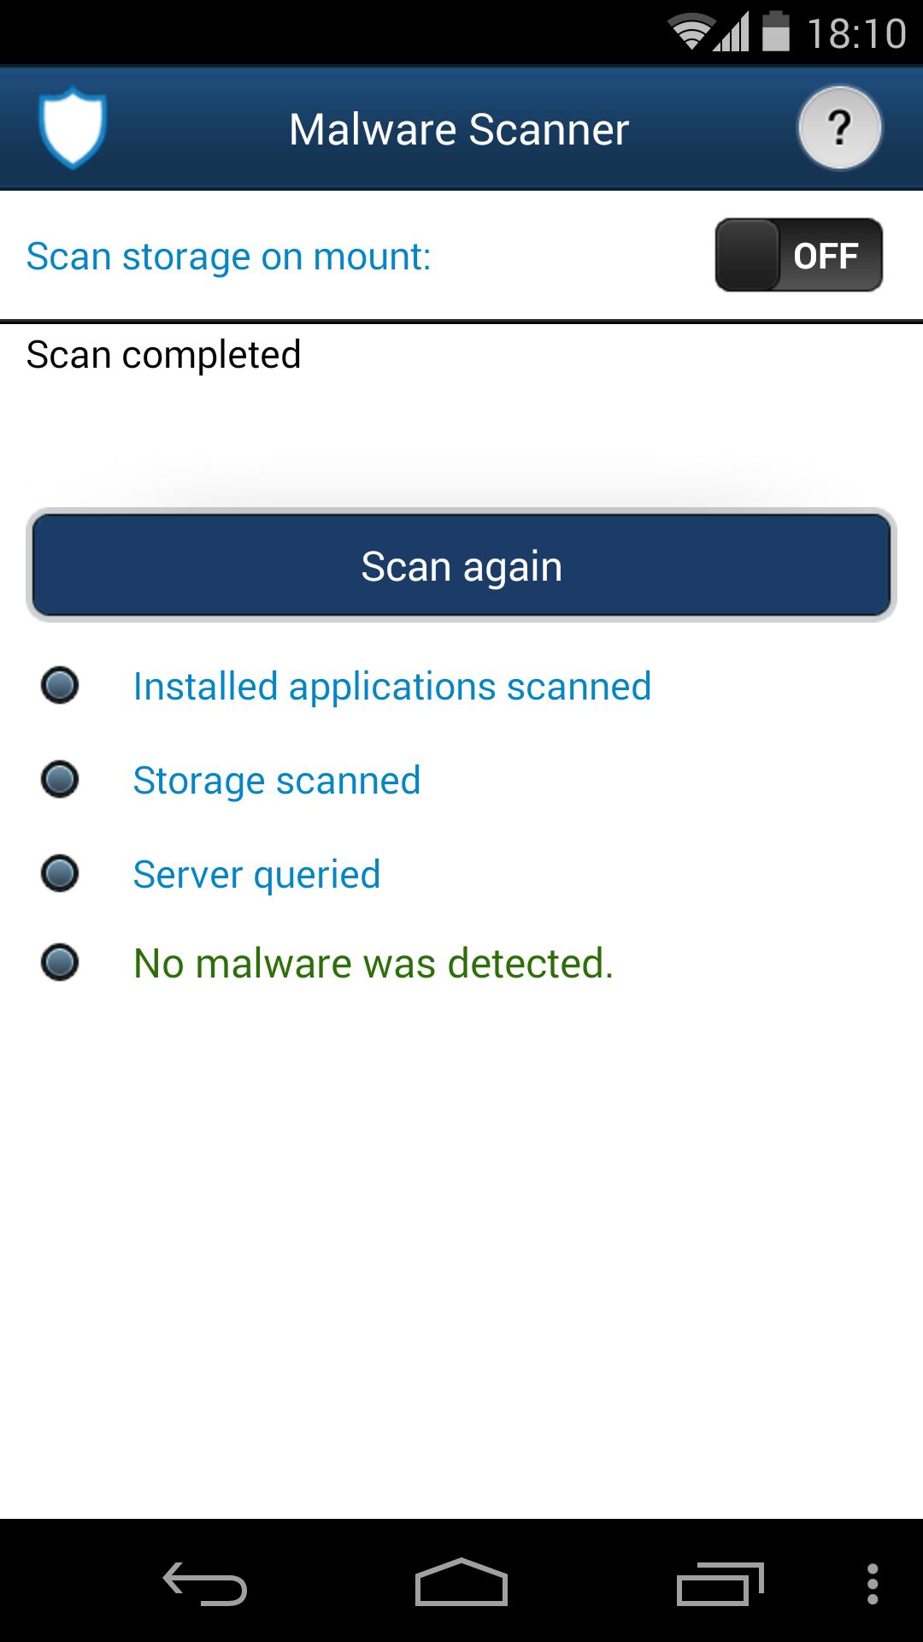This screenshot has height=1642, width=923.
Task: Open recent apps from navigation bar
Action: [x=720, y=1584]
